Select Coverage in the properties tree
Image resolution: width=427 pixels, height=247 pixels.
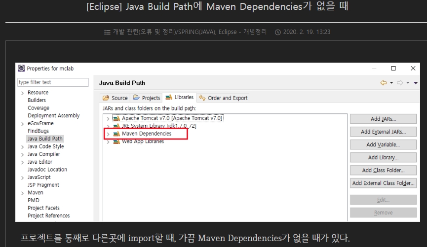point(39,107)
